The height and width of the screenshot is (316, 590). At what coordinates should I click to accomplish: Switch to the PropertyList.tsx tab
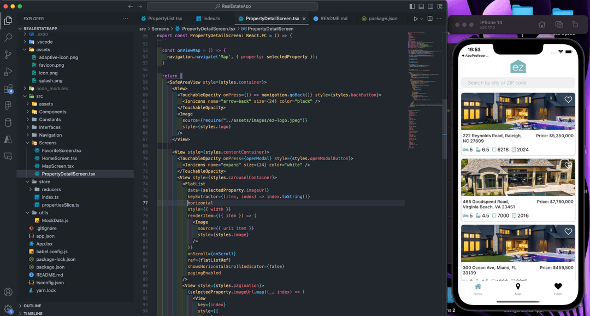click(x=164, y=19)
